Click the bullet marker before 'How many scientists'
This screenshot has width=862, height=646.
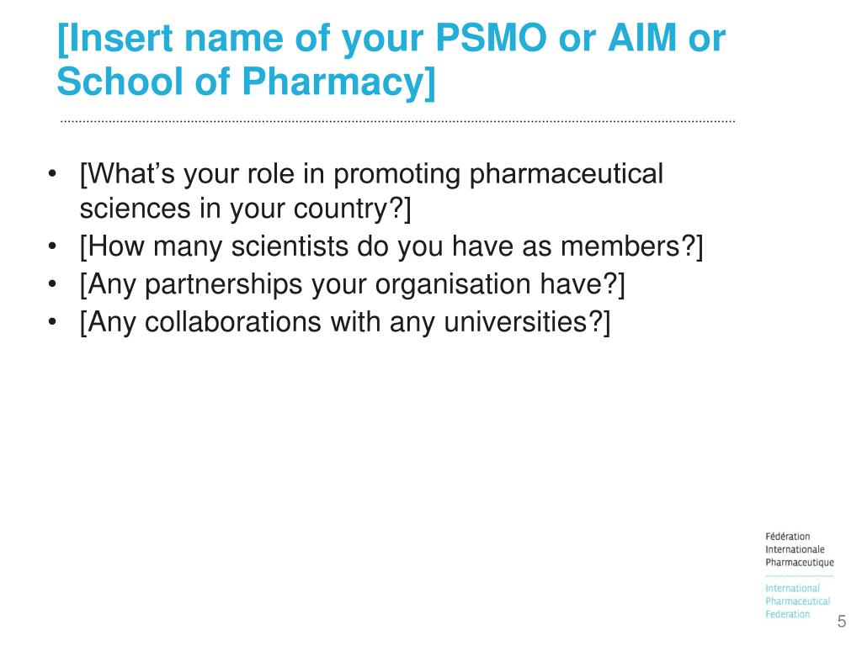pos(52,246)
